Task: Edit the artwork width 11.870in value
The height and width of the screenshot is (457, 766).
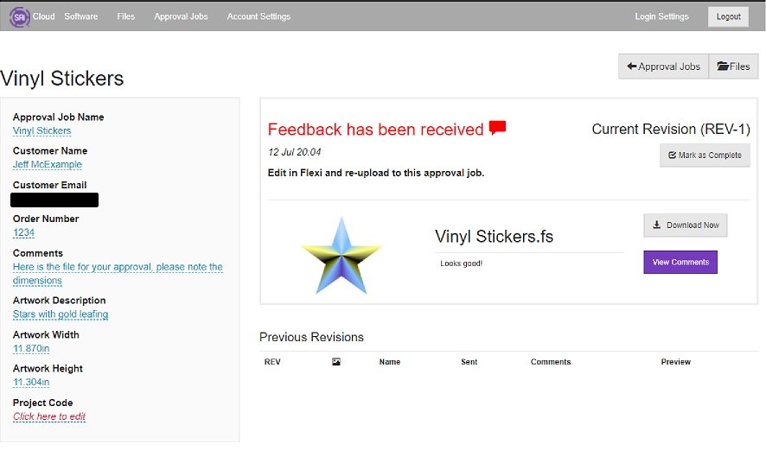Action: click(x=31, y=348)
